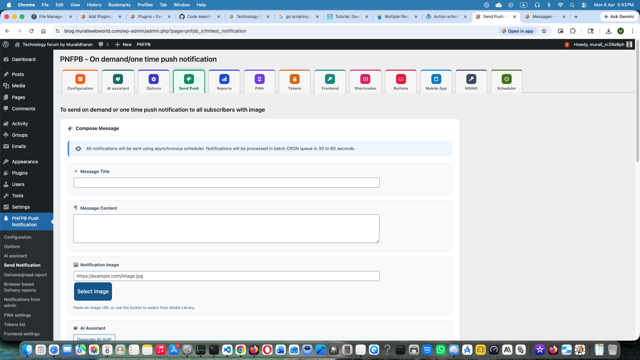
Task: Focus the Message Content textarea
Action: click(x=226, y=228)
